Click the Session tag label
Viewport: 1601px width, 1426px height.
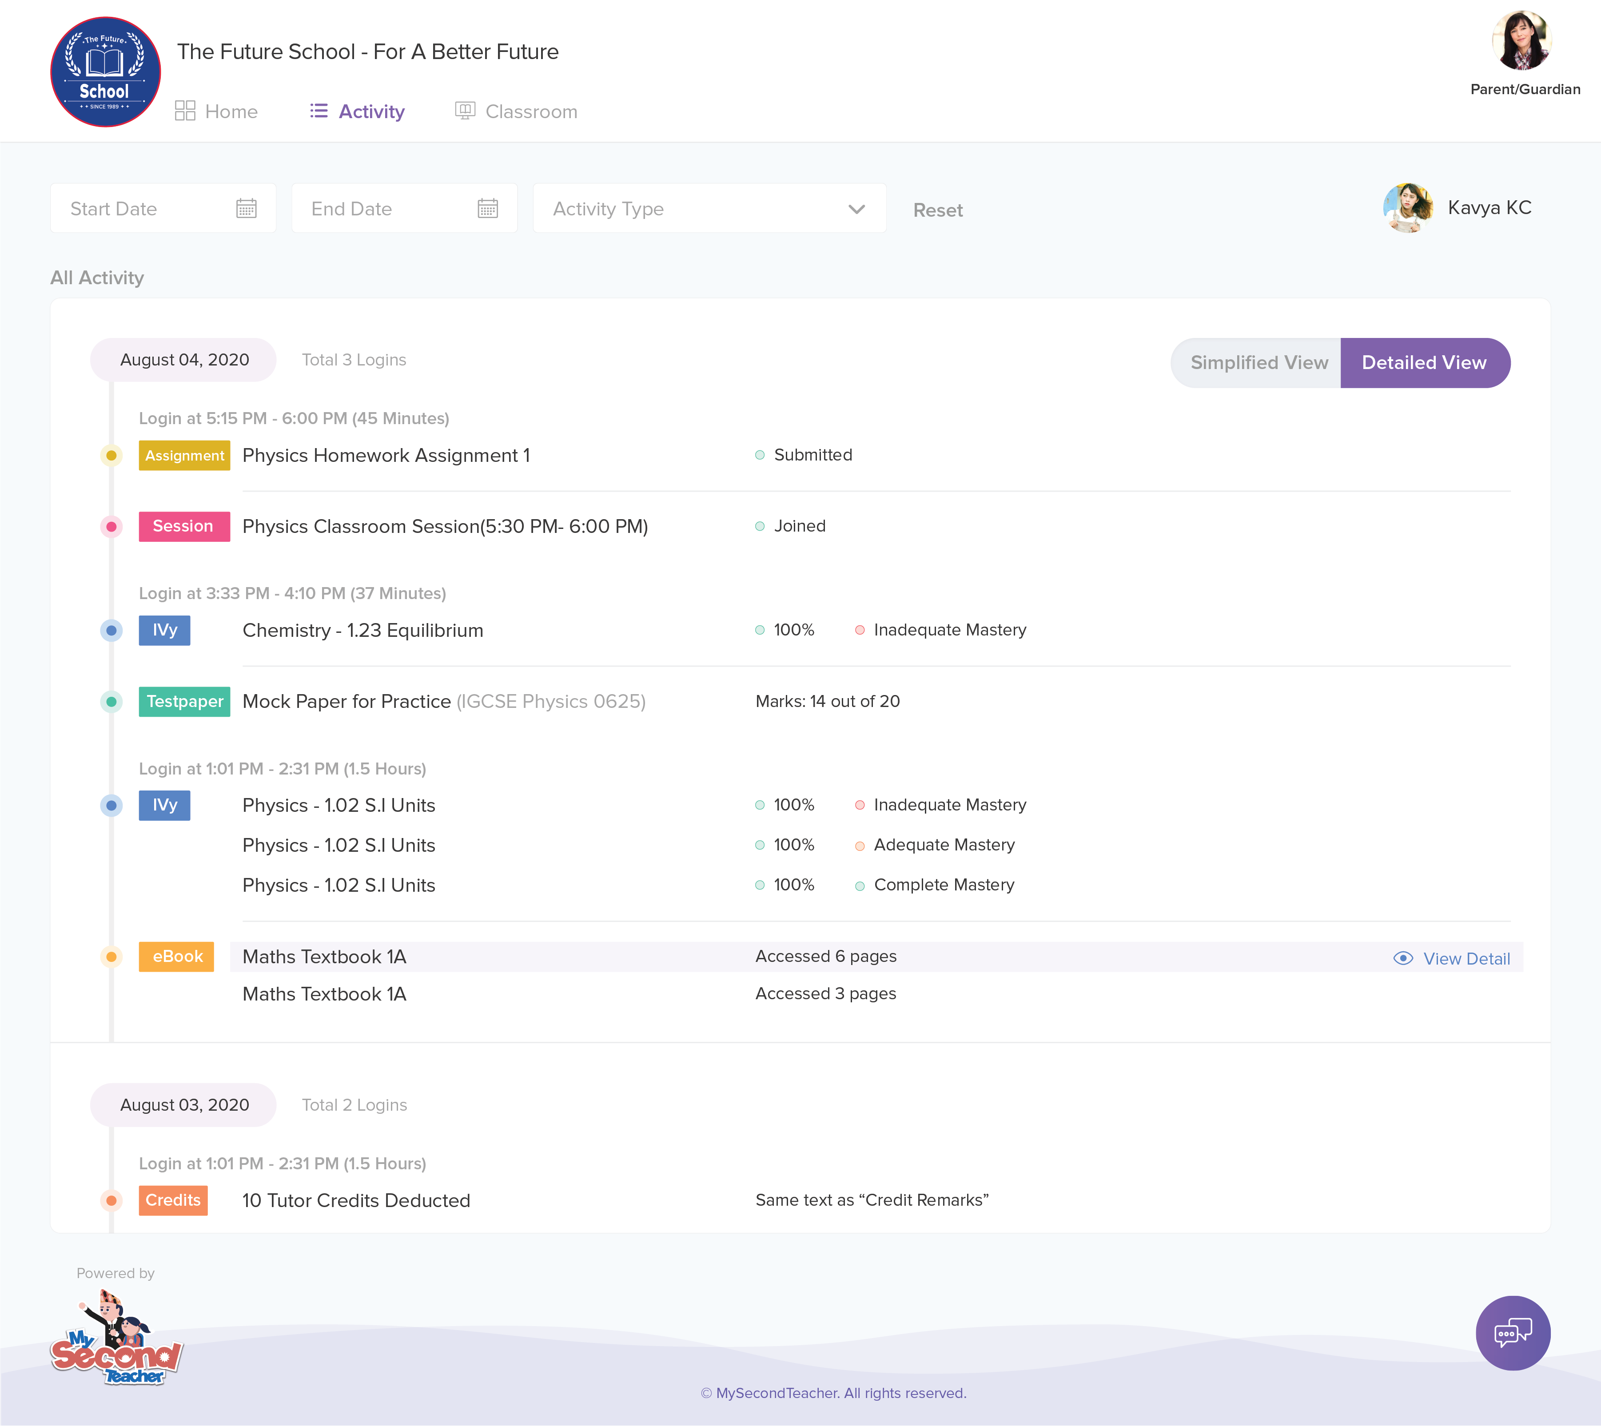(x=184, y=527)
